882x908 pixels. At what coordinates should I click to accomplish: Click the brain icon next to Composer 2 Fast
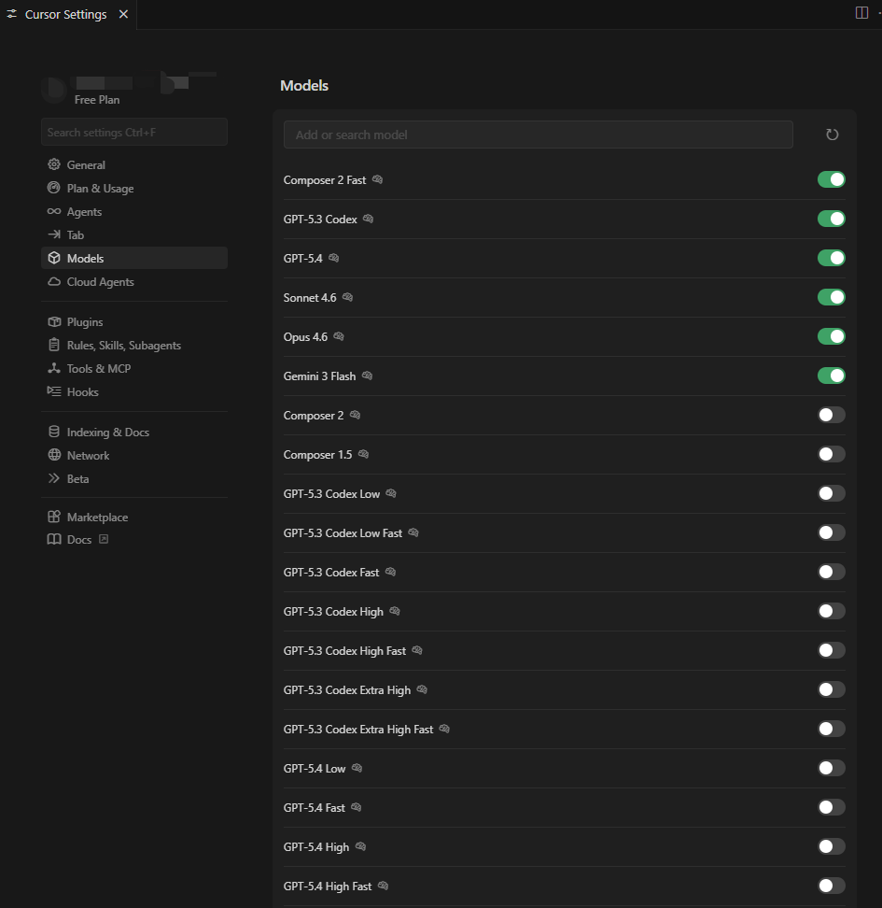point(377,179)
